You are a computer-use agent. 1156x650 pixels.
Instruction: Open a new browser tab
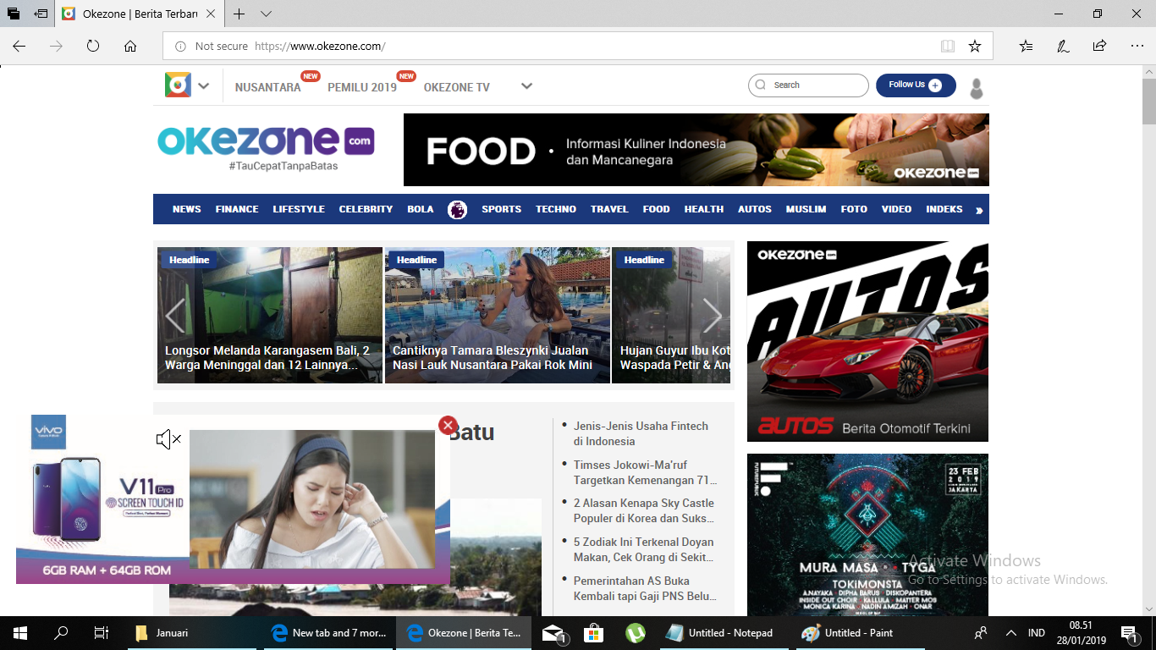coord(239,14)
